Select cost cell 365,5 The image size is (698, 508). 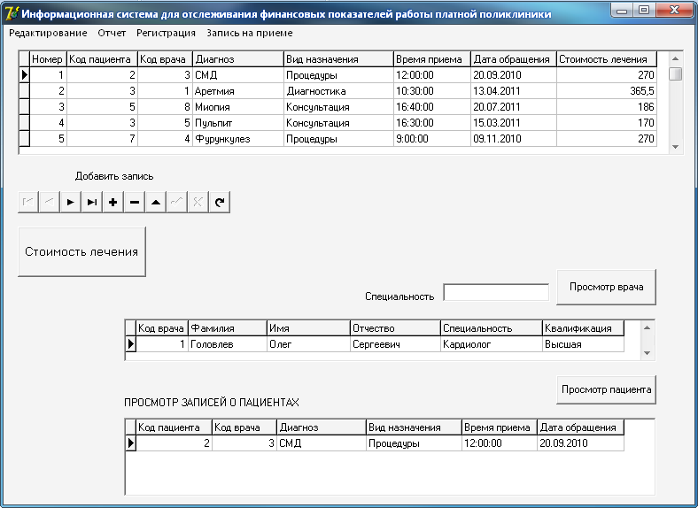tap(607, 91)
